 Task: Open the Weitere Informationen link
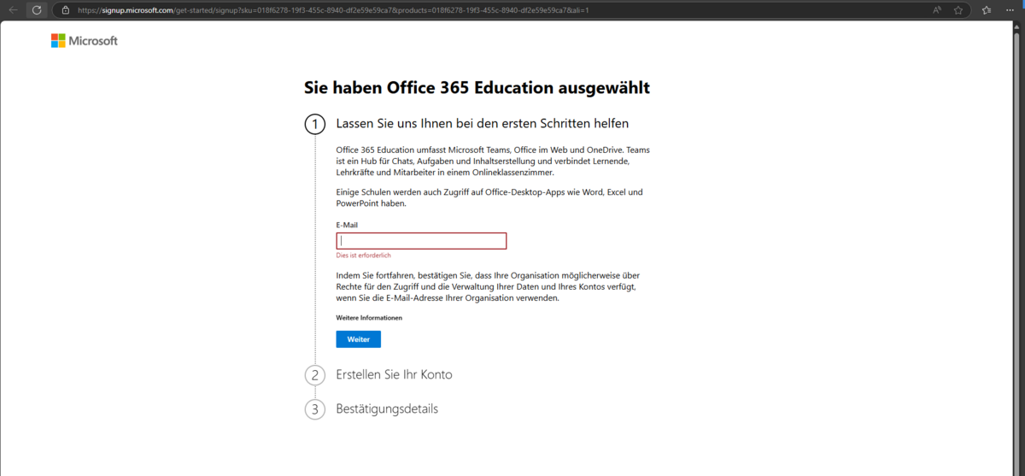pyautogui.click(x=369, y=318)
